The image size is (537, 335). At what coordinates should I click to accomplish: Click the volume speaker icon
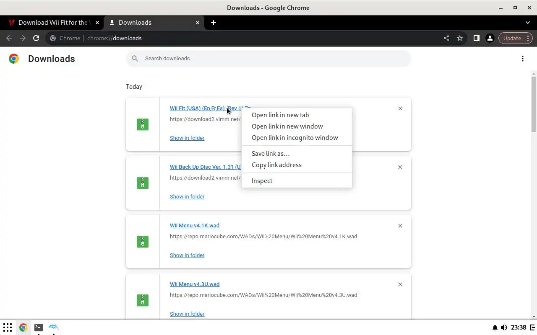(504, 327)
